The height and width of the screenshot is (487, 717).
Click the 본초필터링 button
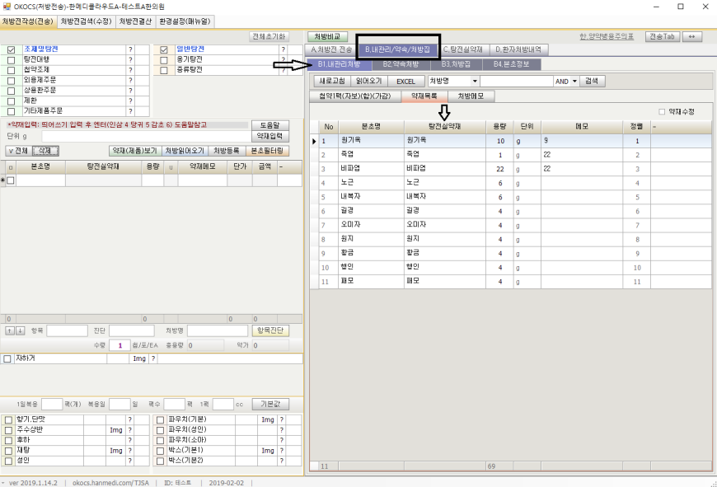[x=267, y=151]
